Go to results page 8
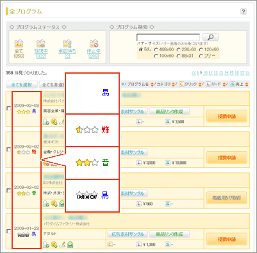Screen dimensions: 257x253 (197, 73)
